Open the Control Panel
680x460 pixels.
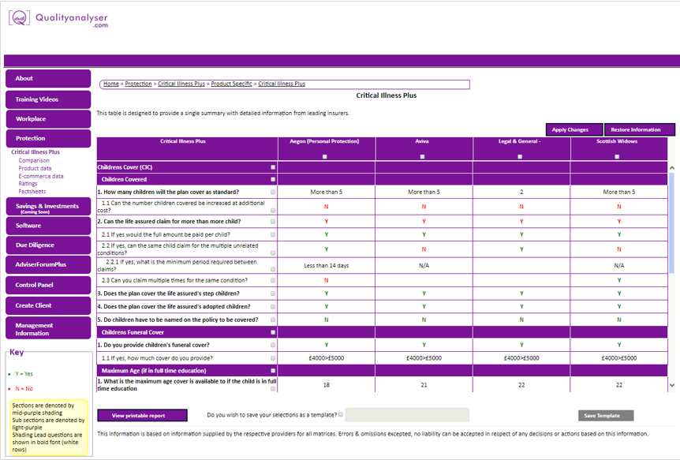coord(48,285)
